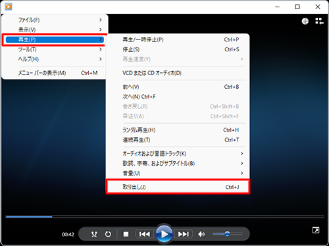Toggle ランダム再生(H) option
This screenshot has width=329, height=246.
[x=178, y=130]
